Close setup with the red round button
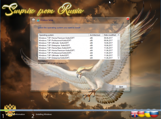Screen dimensions: 161x119 pyautogui.click(x=128, y=19)
